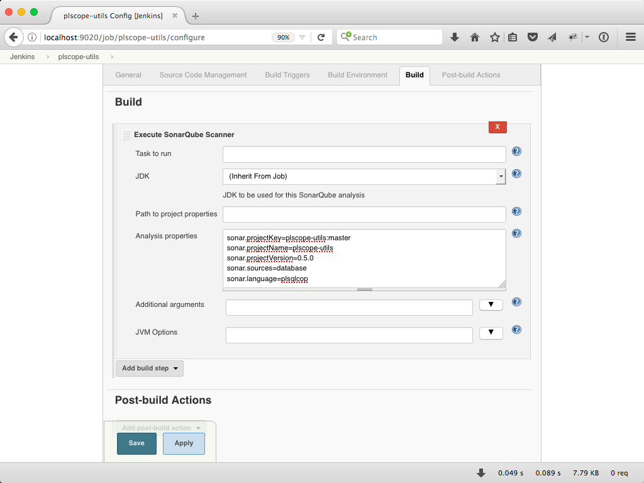The height and width of the screenshot is (483, 644).
Task: Open the Add build step dropdown
Action: click(x=150, y=369)
